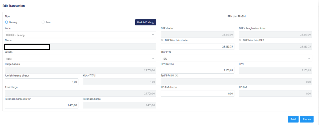Click the PPnBM diretur input field
319x125 pixels.
(x=198, y=93)
